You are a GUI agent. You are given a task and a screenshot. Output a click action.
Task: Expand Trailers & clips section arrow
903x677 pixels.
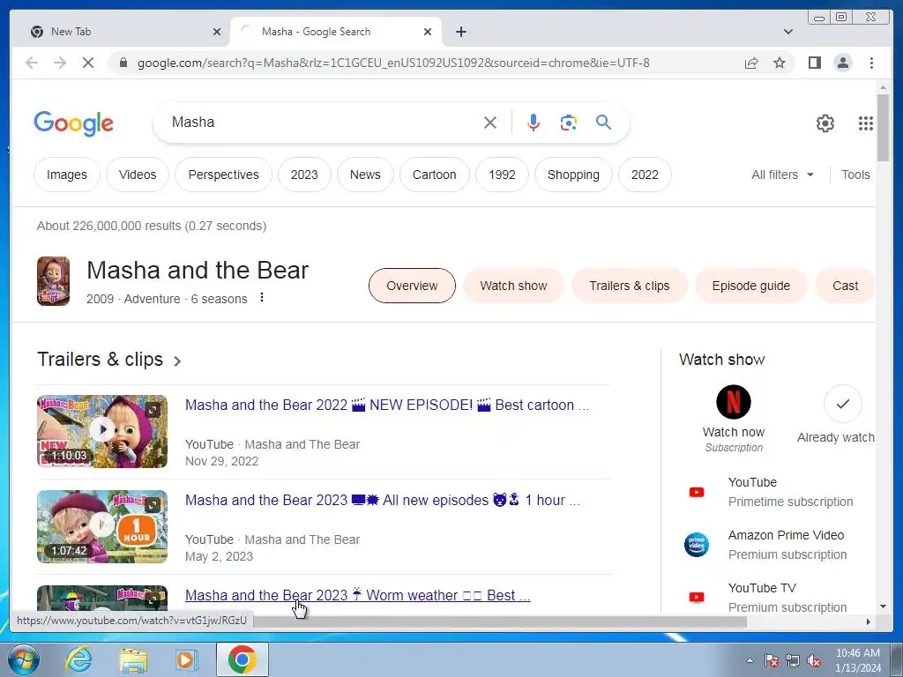[177, 361]
